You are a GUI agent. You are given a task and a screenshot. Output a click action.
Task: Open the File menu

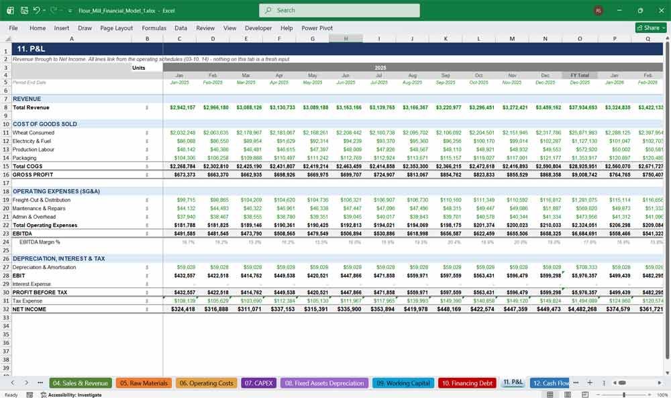(13, 28)
